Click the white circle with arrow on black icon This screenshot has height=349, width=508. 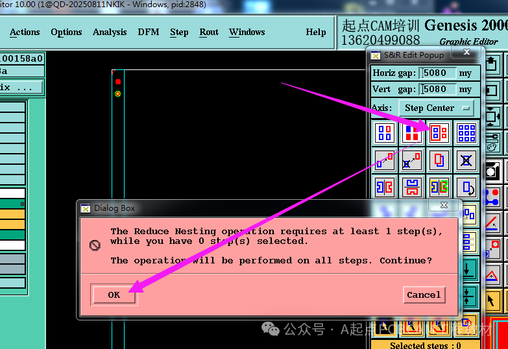pos(494,171)
